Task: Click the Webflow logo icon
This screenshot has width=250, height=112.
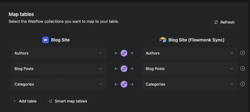Action: click(x=46, y=40)
